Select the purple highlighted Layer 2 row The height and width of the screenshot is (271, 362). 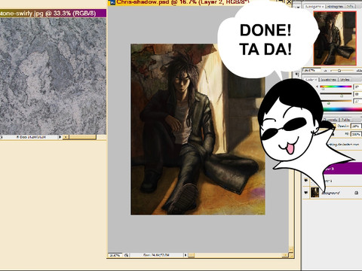point(343,169)
